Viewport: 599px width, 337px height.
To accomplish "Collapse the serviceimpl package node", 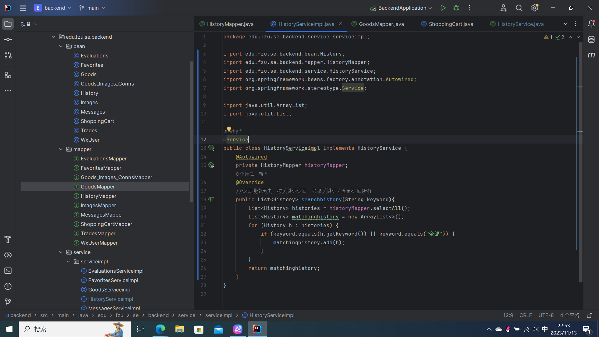I will (x=68, y=261).
